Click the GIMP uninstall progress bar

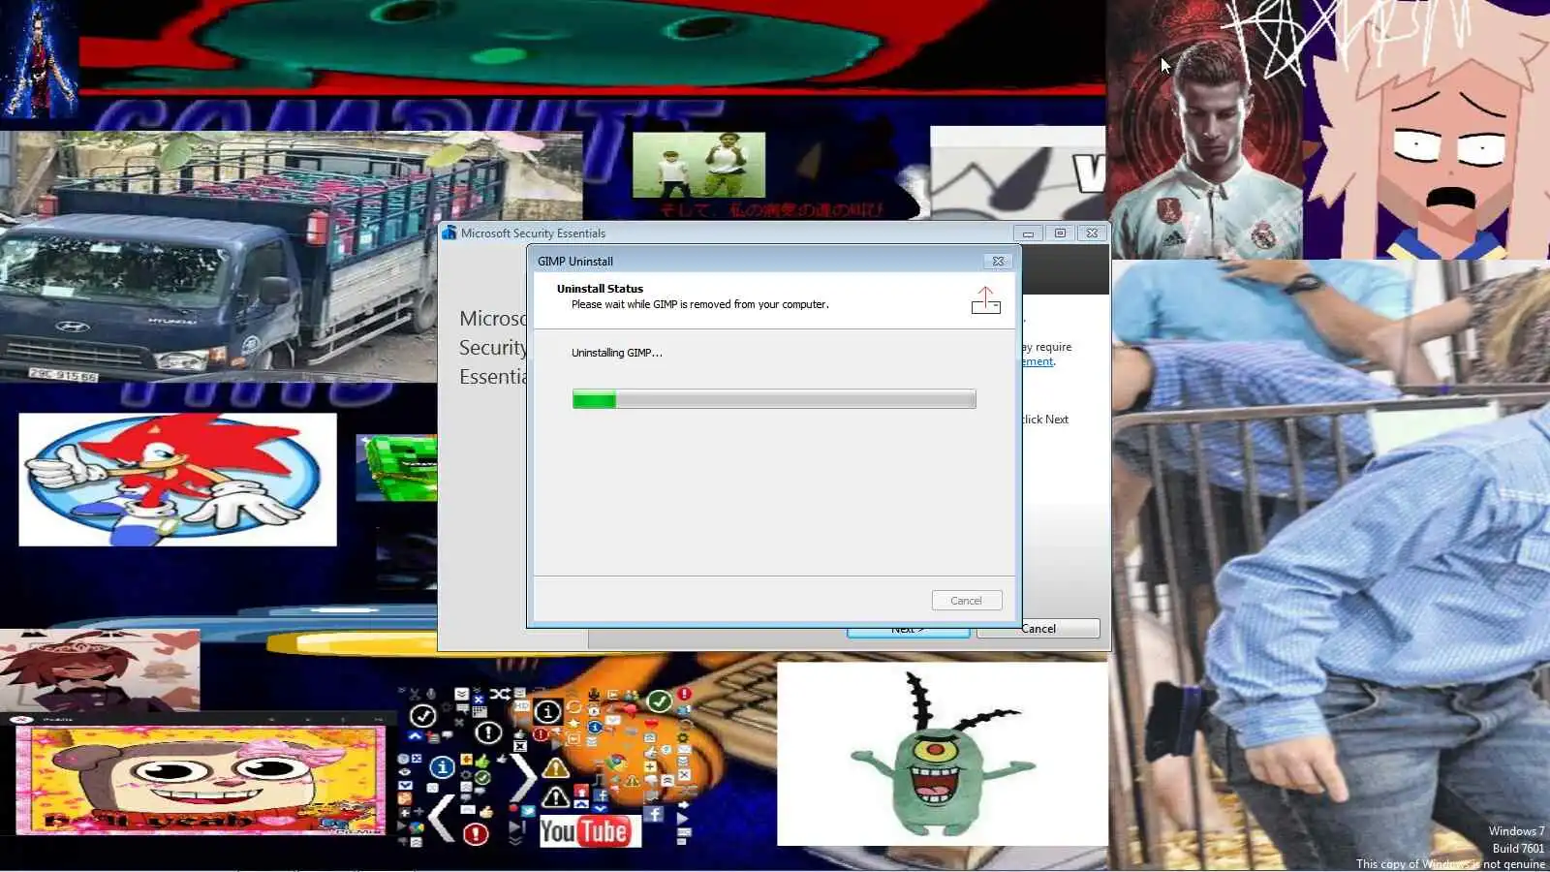(774, 399)
